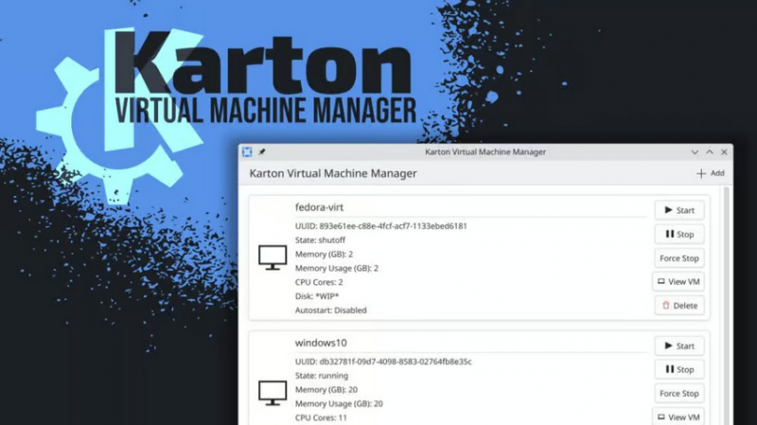Click the page heading Karton Virtual Machine Manager
The image size is (757, 425).
coord(333,173)
